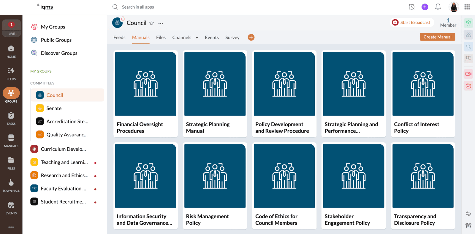Click the Create Manual button

coord(437,37)
